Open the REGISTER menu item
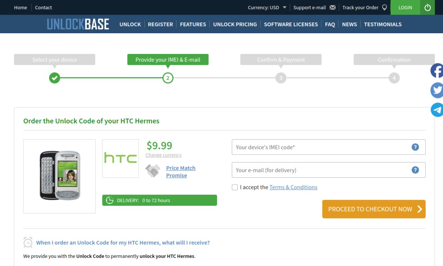 (160, 24)
